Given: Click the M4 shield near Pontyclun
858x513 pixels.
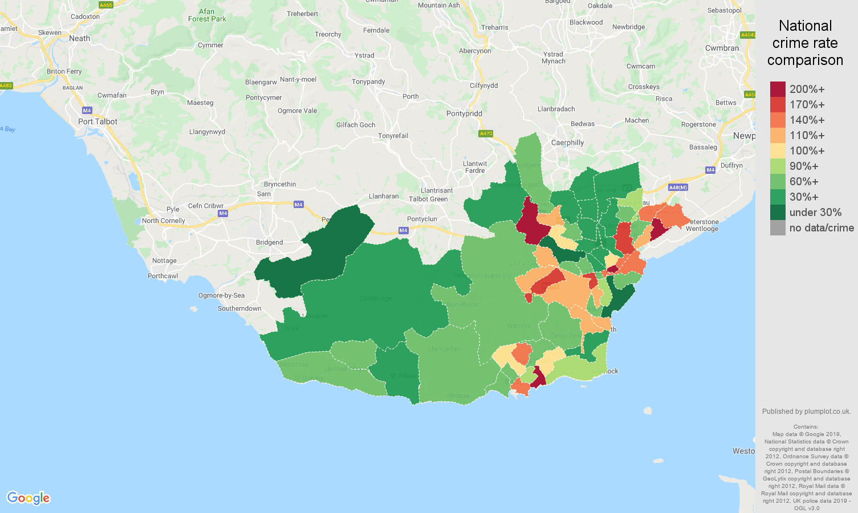Looking at the screenshot, I should 404,230.
